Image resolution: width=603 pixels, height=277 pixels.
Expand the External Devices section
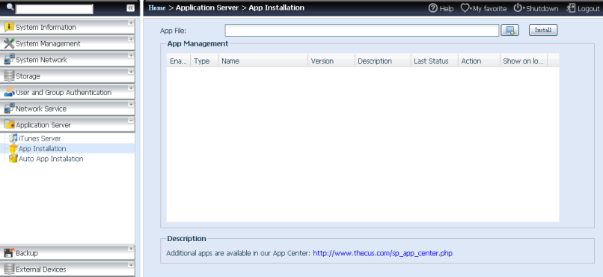click(x=131, y=265)
